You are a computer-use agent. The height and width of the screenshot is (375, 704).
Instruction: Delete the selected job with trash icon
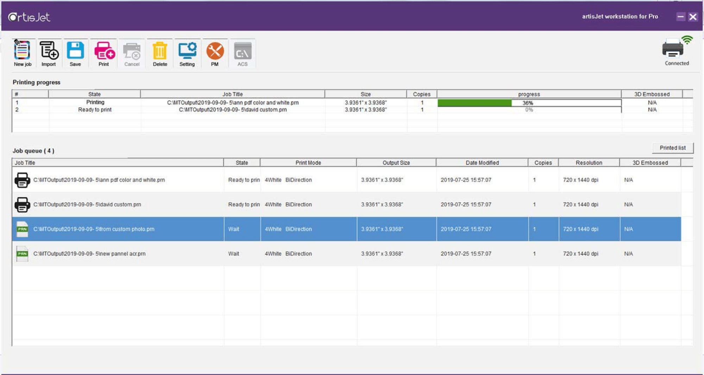pyautogui.click(x=160, y=53)
